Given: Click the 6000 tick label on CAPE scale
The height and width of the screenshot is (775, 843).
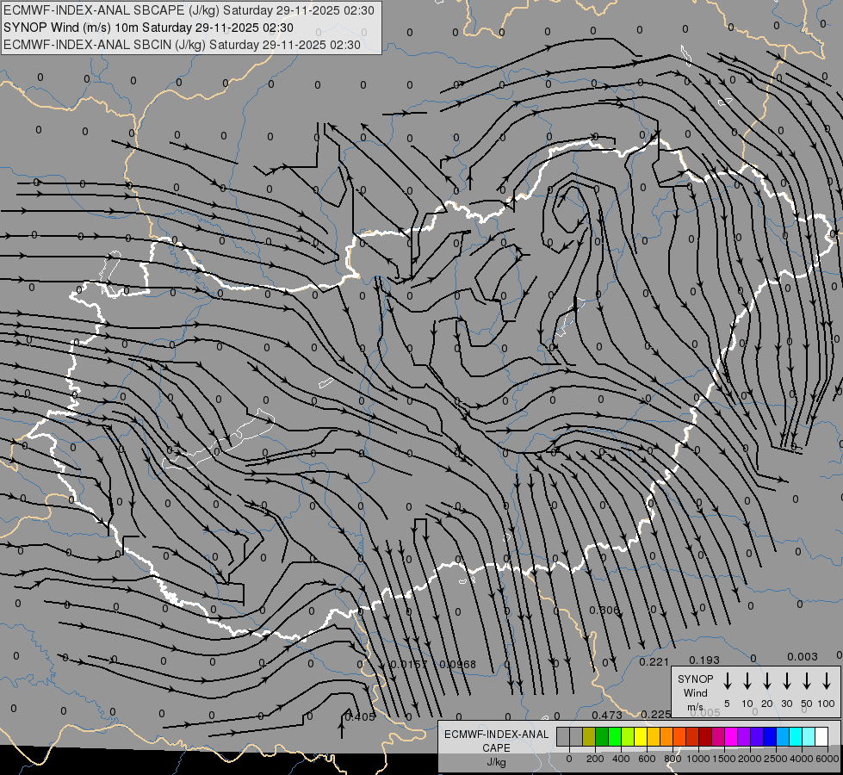Looking at the screenshot, I should 828,759.
